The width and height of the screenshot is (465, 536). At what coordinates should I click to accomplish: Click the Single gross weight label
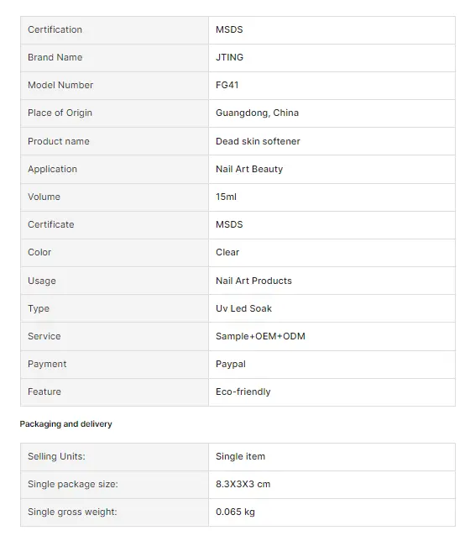point(72,512)
